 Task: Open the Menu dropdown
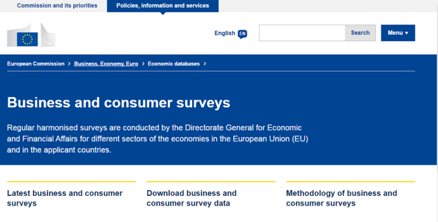(x=398, y=33)
